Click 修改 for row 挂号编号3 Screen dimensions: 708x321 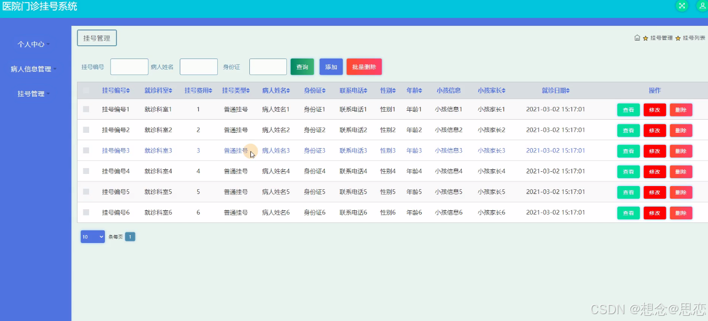coord(655,151)
